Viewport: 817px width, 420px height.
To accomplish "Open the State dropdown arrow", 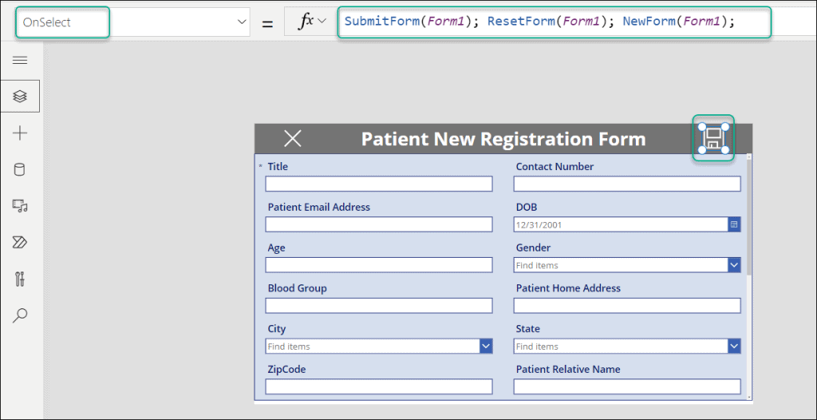I will 734,346.
